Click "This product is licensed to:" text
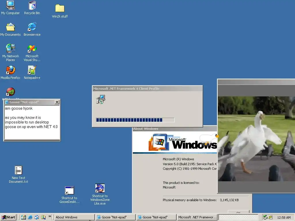This screenshot has height=221, width=295. pyautogui.click(x=181, y=183)
